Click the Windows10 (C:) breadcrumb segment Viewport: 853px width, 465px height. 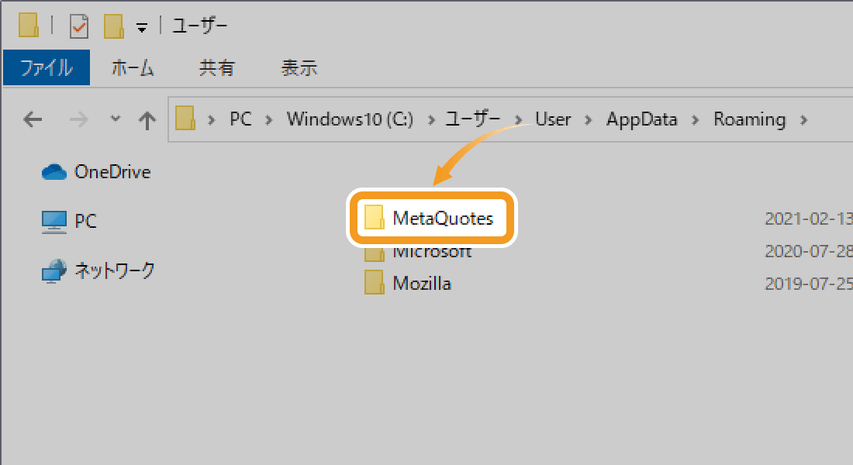(350, 119)
